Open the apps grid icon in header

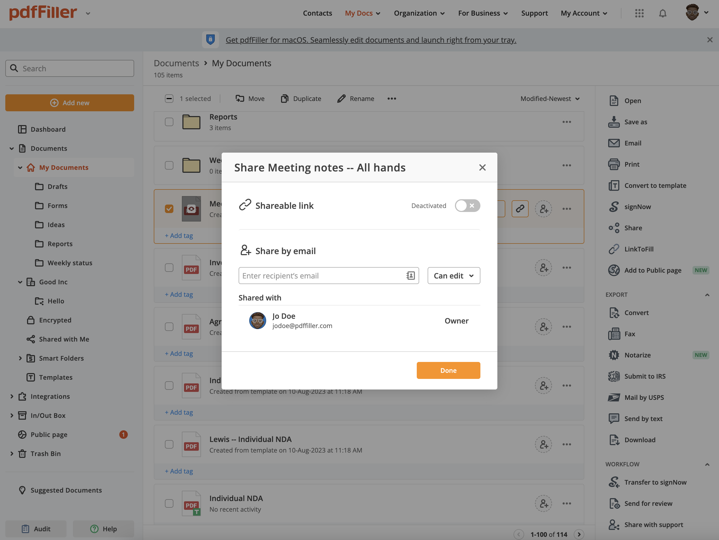[x=639, y=13]
